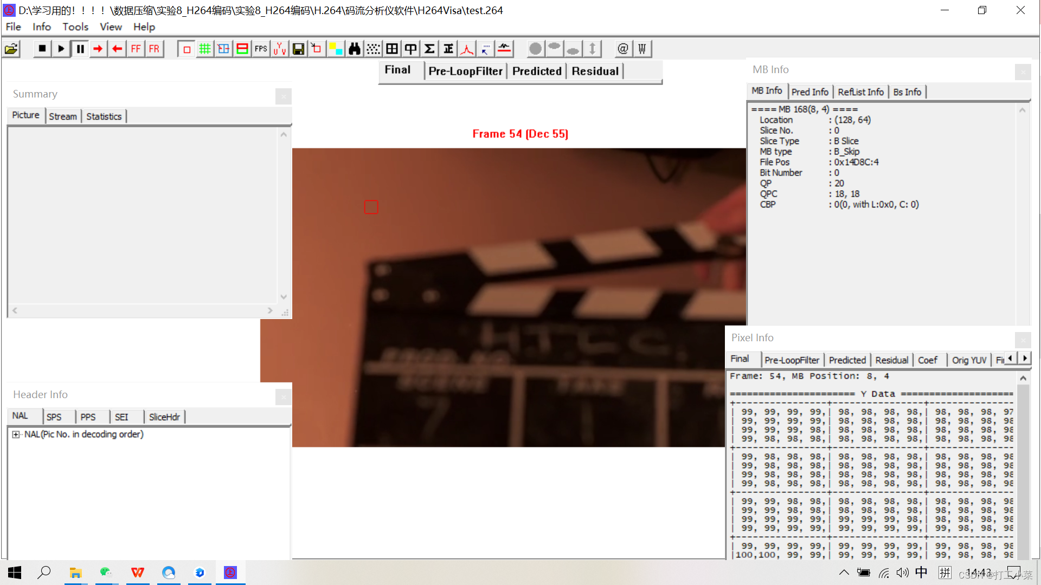Click the binoculars search icon
Image resolution: width=1041 pixels, height=585 pixels.
click(x=355, y=49)
